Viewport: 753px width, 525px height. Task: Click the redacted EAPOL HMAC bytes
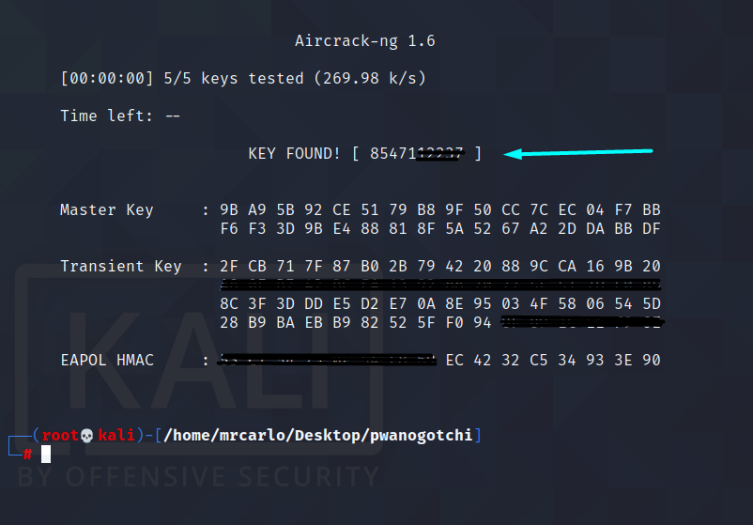(327, 360)
